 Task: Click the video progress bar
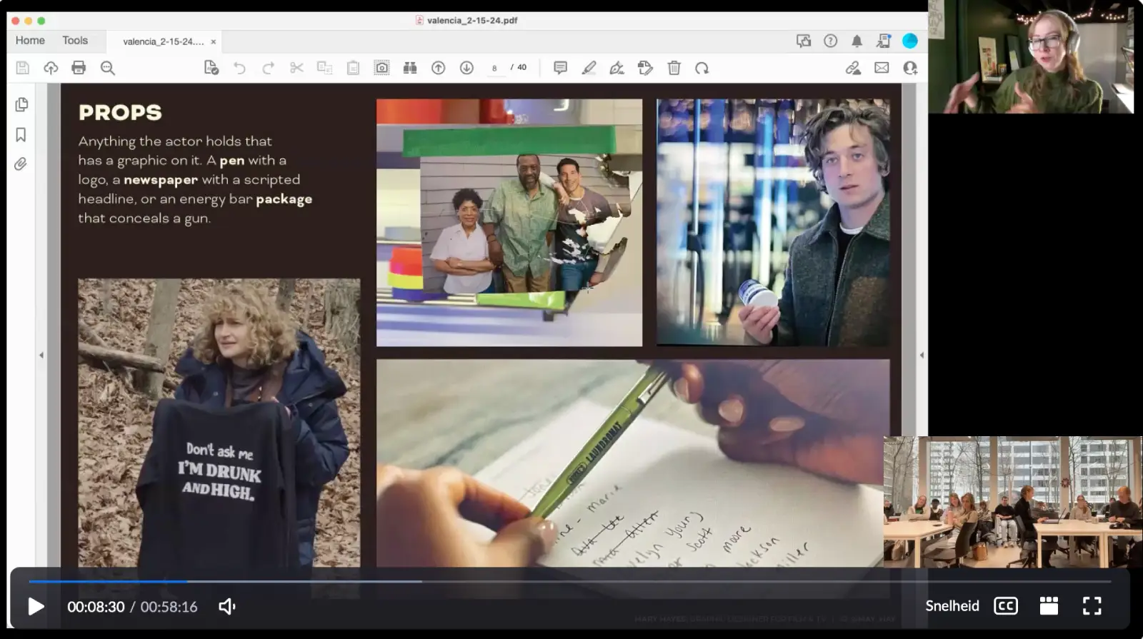pyautogui.click(x=570, y=581)
